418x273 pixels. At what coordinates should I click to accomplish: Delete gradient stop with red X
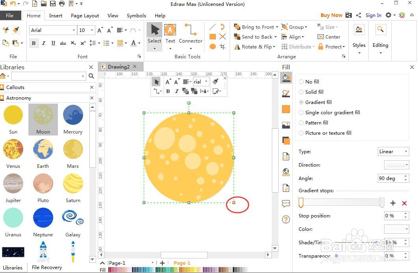pos(404,203)
